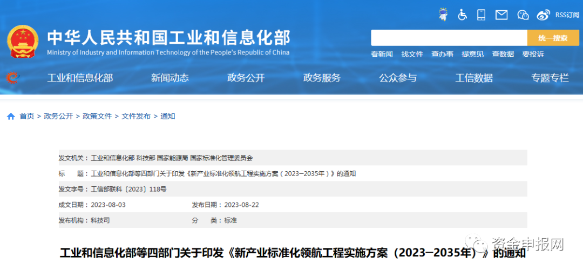The image size is (583, 270).
Task: Focus the site search input field
Action: (449, 38)
